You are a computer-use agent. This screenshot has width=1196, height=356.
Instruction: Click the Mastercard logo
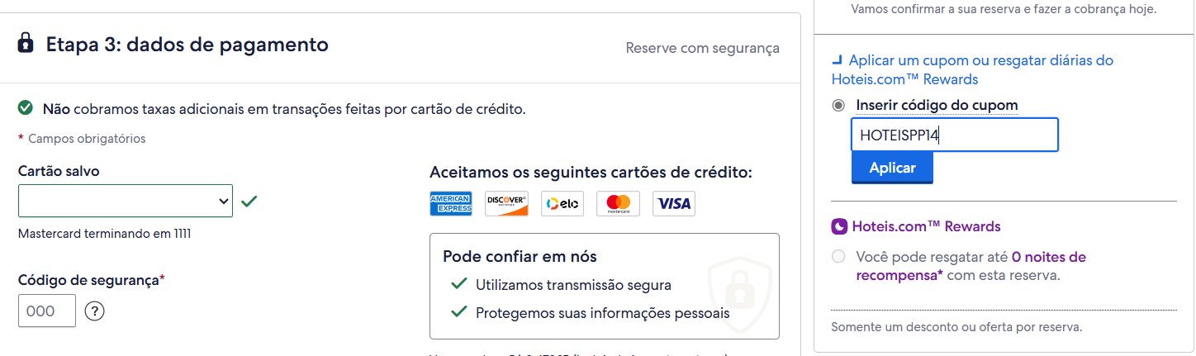coord(618,203)
